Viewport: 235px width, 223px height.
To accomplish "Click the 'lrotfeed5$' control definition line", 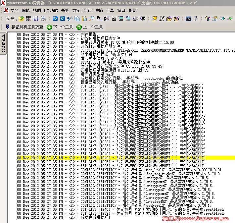I will (x=115, y=201).
